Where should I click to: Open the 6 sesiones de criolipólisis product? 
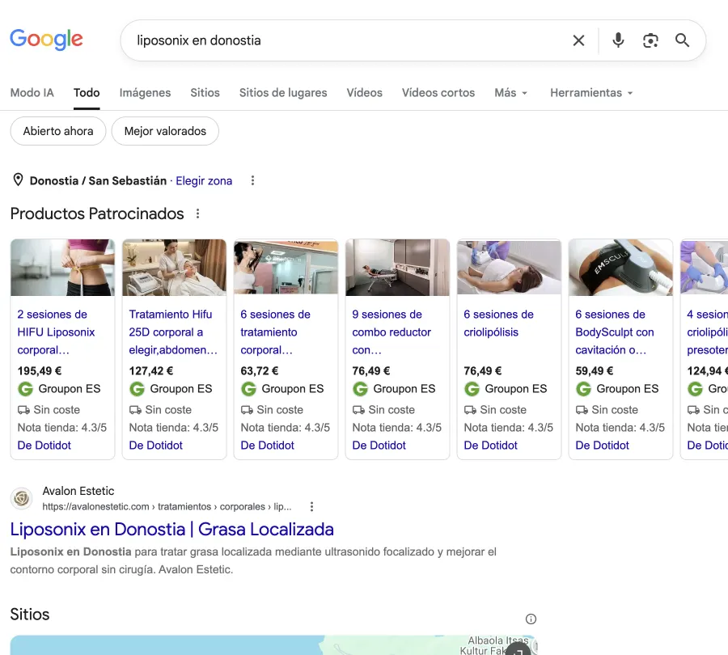(498, 323)
